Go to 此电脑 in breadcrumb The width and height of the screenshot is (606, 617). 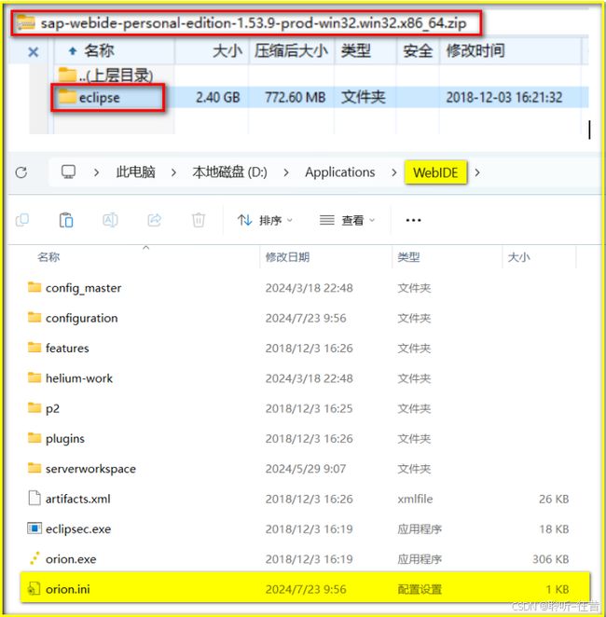coord(135,172)
